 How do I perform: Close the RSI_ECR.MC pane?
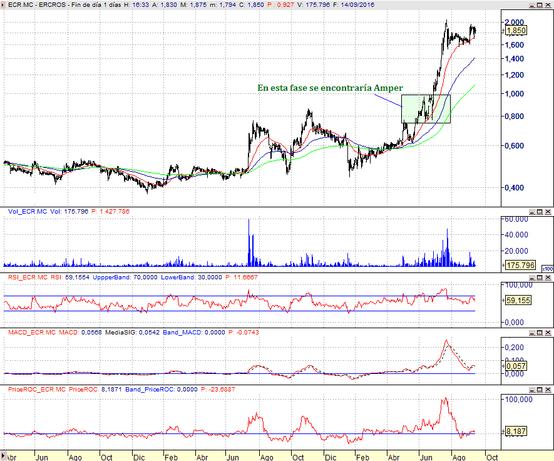click(x=548, y=277)
